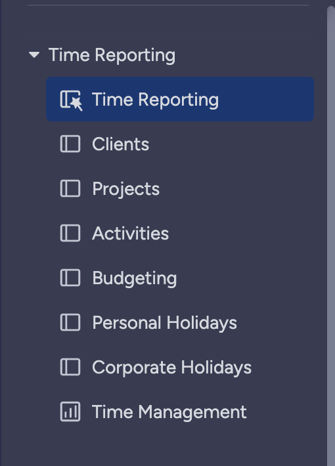The width and height of the screenshot is (335, 466).
Task: Collapse the Time Reporting section arrow
Action: tap(34, 54)
